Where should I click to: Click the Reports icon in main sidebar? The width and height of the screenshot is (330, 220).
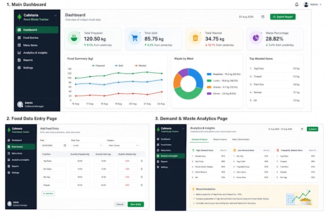19,60
